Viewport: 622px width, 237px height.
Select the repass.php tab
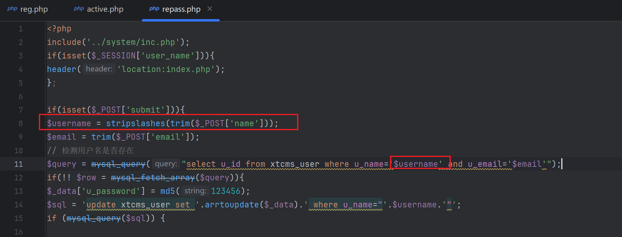click(181, 9)
